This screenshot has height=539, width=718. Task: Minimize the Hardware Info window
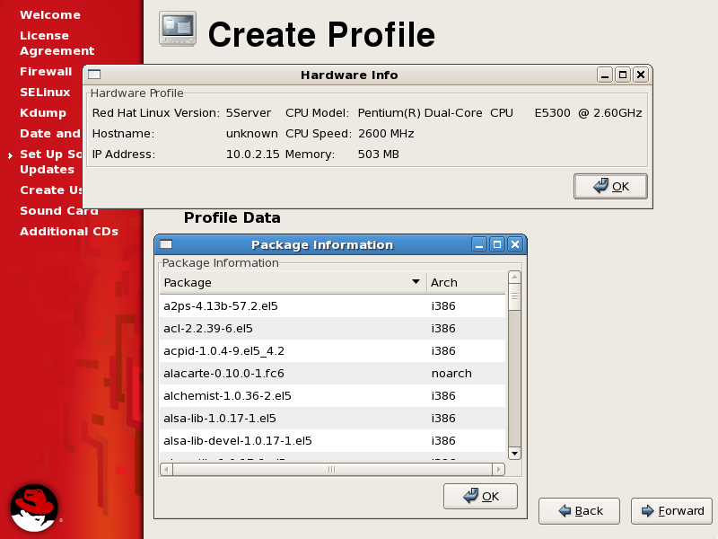[604, 75]
